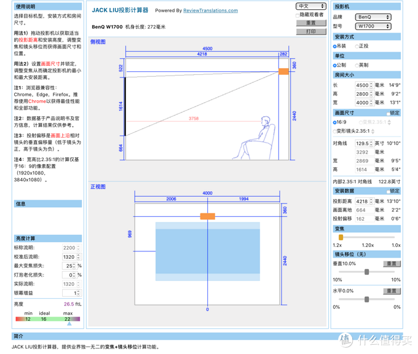Step the 投影距离 4218 spinner
The height and width of the screenshot is (354, 418).
371,202
